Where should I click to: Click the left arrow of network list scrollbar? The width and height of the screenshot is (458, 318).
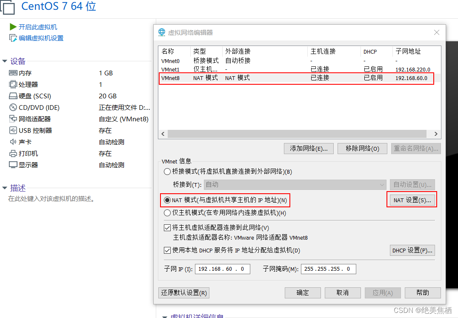click(x=163, y=134)
